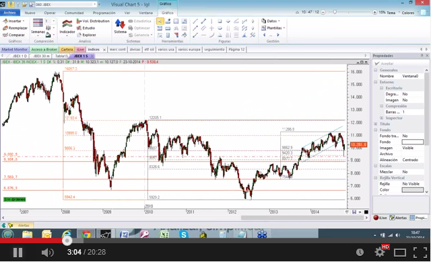Viewport: 431px width, 262px height.
Task: Open the divisas workspace tab
Action: pyautogui.click(x=135, y=49)
